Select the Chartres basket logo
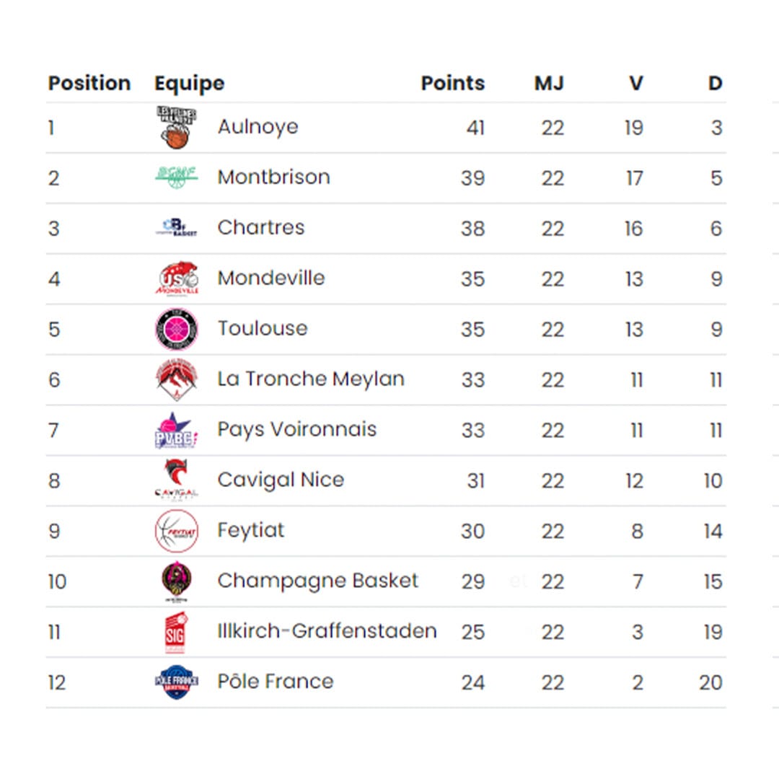 coord(177,227)
